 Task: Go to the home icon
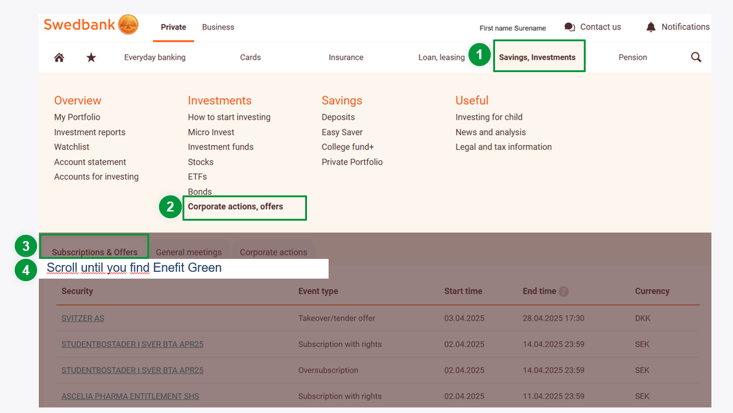[59, 57]
